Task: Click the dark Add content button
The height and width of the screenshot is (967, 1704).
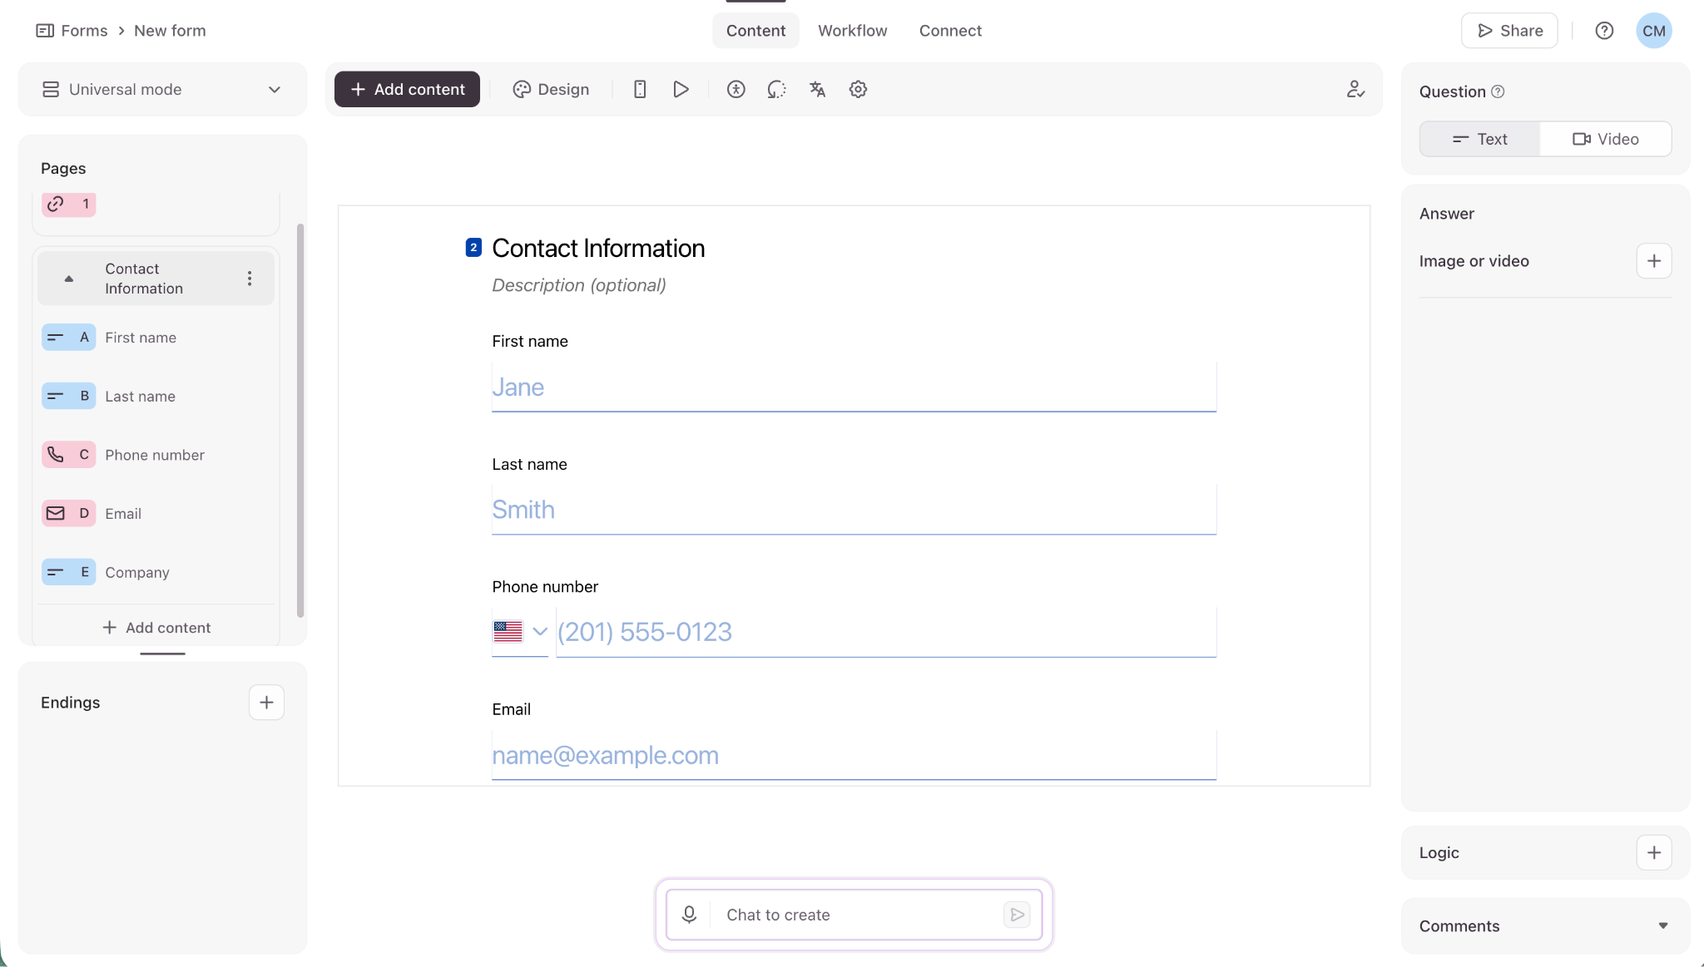Action: coord(407,89)
